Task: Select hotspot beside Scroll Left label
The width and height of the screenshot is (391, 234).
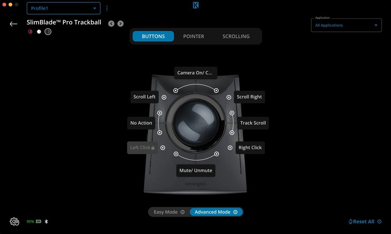Action: (164, 97)
